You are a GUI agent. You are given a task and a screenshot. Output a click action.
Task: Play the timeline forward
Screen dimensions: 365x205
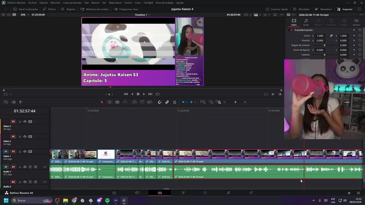pos(144,94)
